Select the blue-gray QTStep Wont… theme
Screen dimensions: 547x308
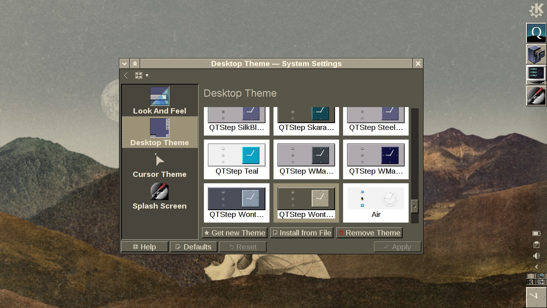(x=236, y=203)
